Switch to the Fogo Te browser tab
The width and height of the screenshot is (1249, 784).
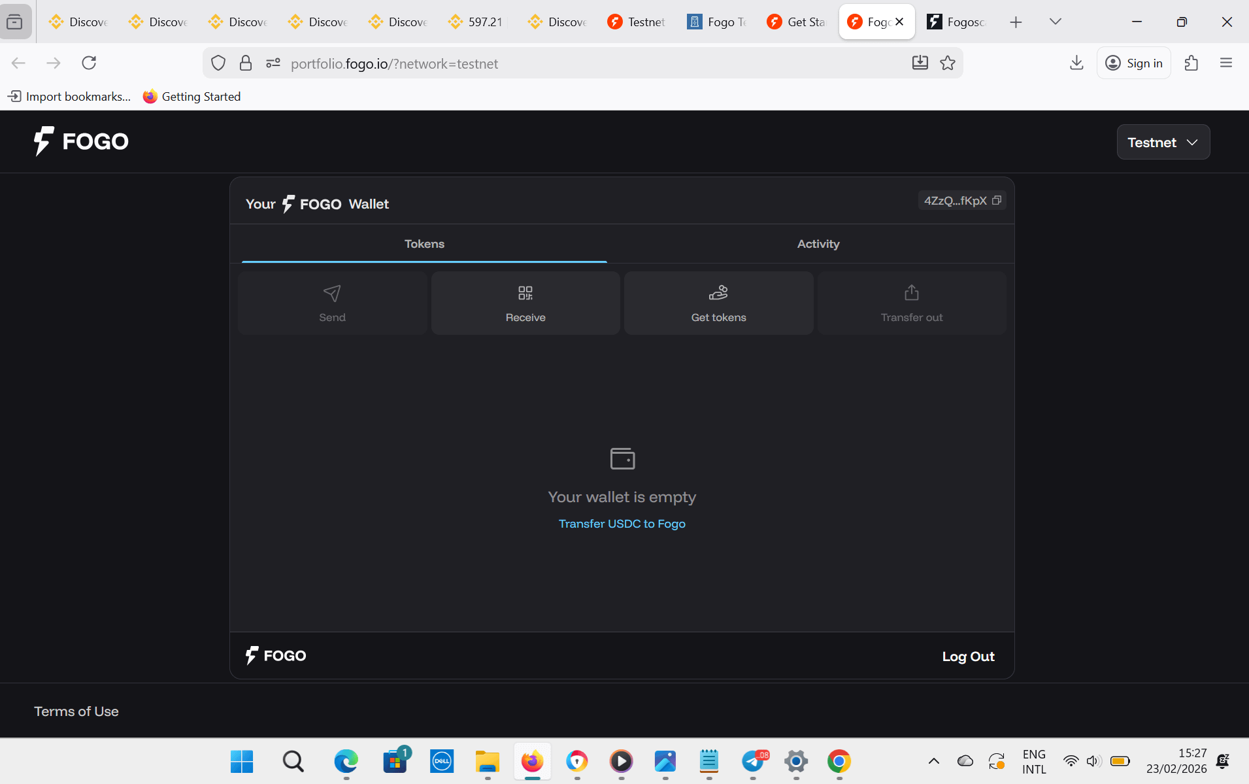[x=717, y=22]
